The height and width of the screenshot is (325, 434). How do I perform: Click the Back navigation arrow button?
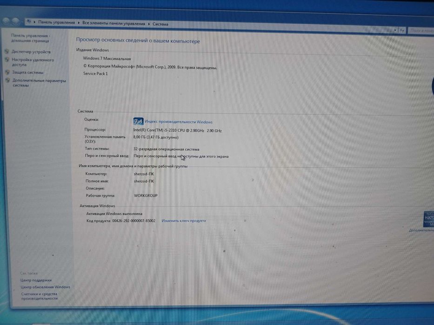7,21
